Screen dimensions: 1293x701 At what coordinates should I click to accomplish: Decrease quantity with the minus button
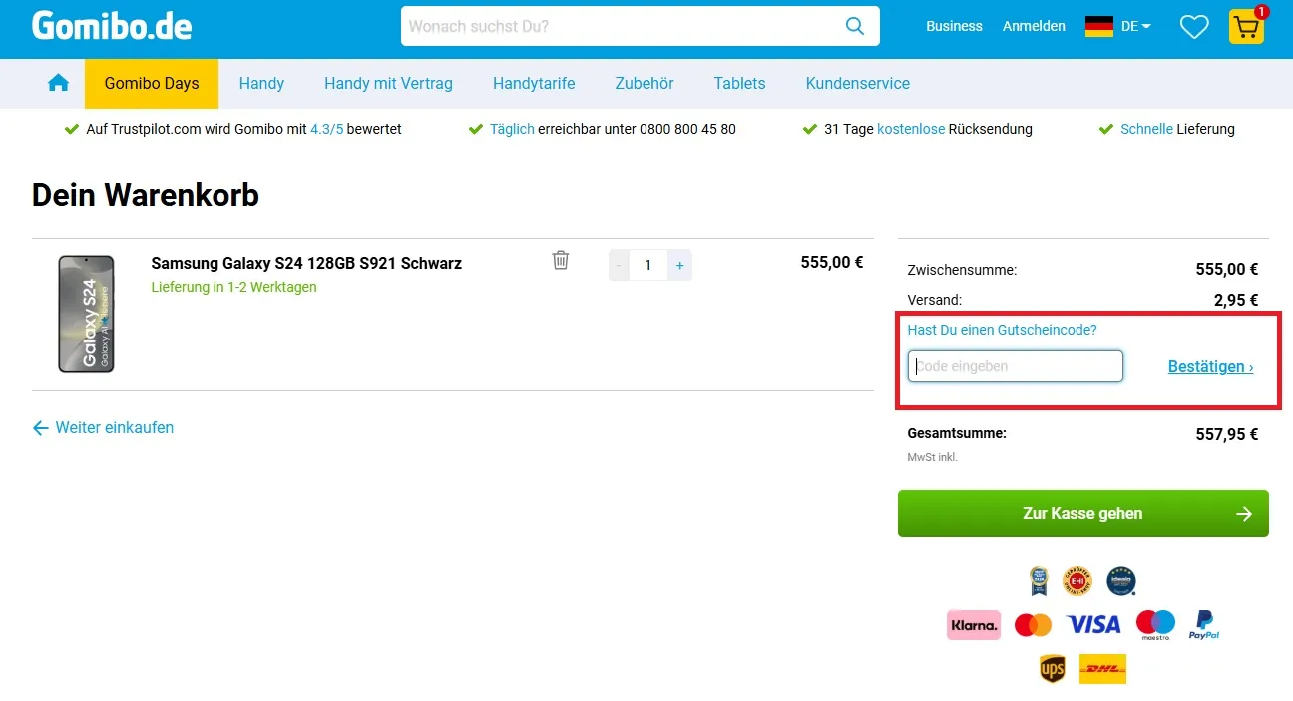tap(620, 265)
